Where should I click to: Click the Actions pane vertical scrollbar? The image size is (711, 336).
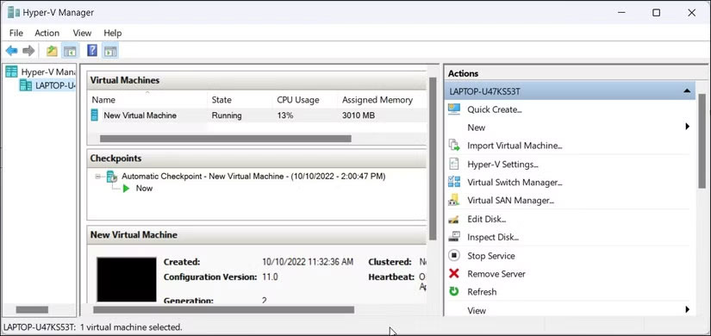tap(702, 141)
